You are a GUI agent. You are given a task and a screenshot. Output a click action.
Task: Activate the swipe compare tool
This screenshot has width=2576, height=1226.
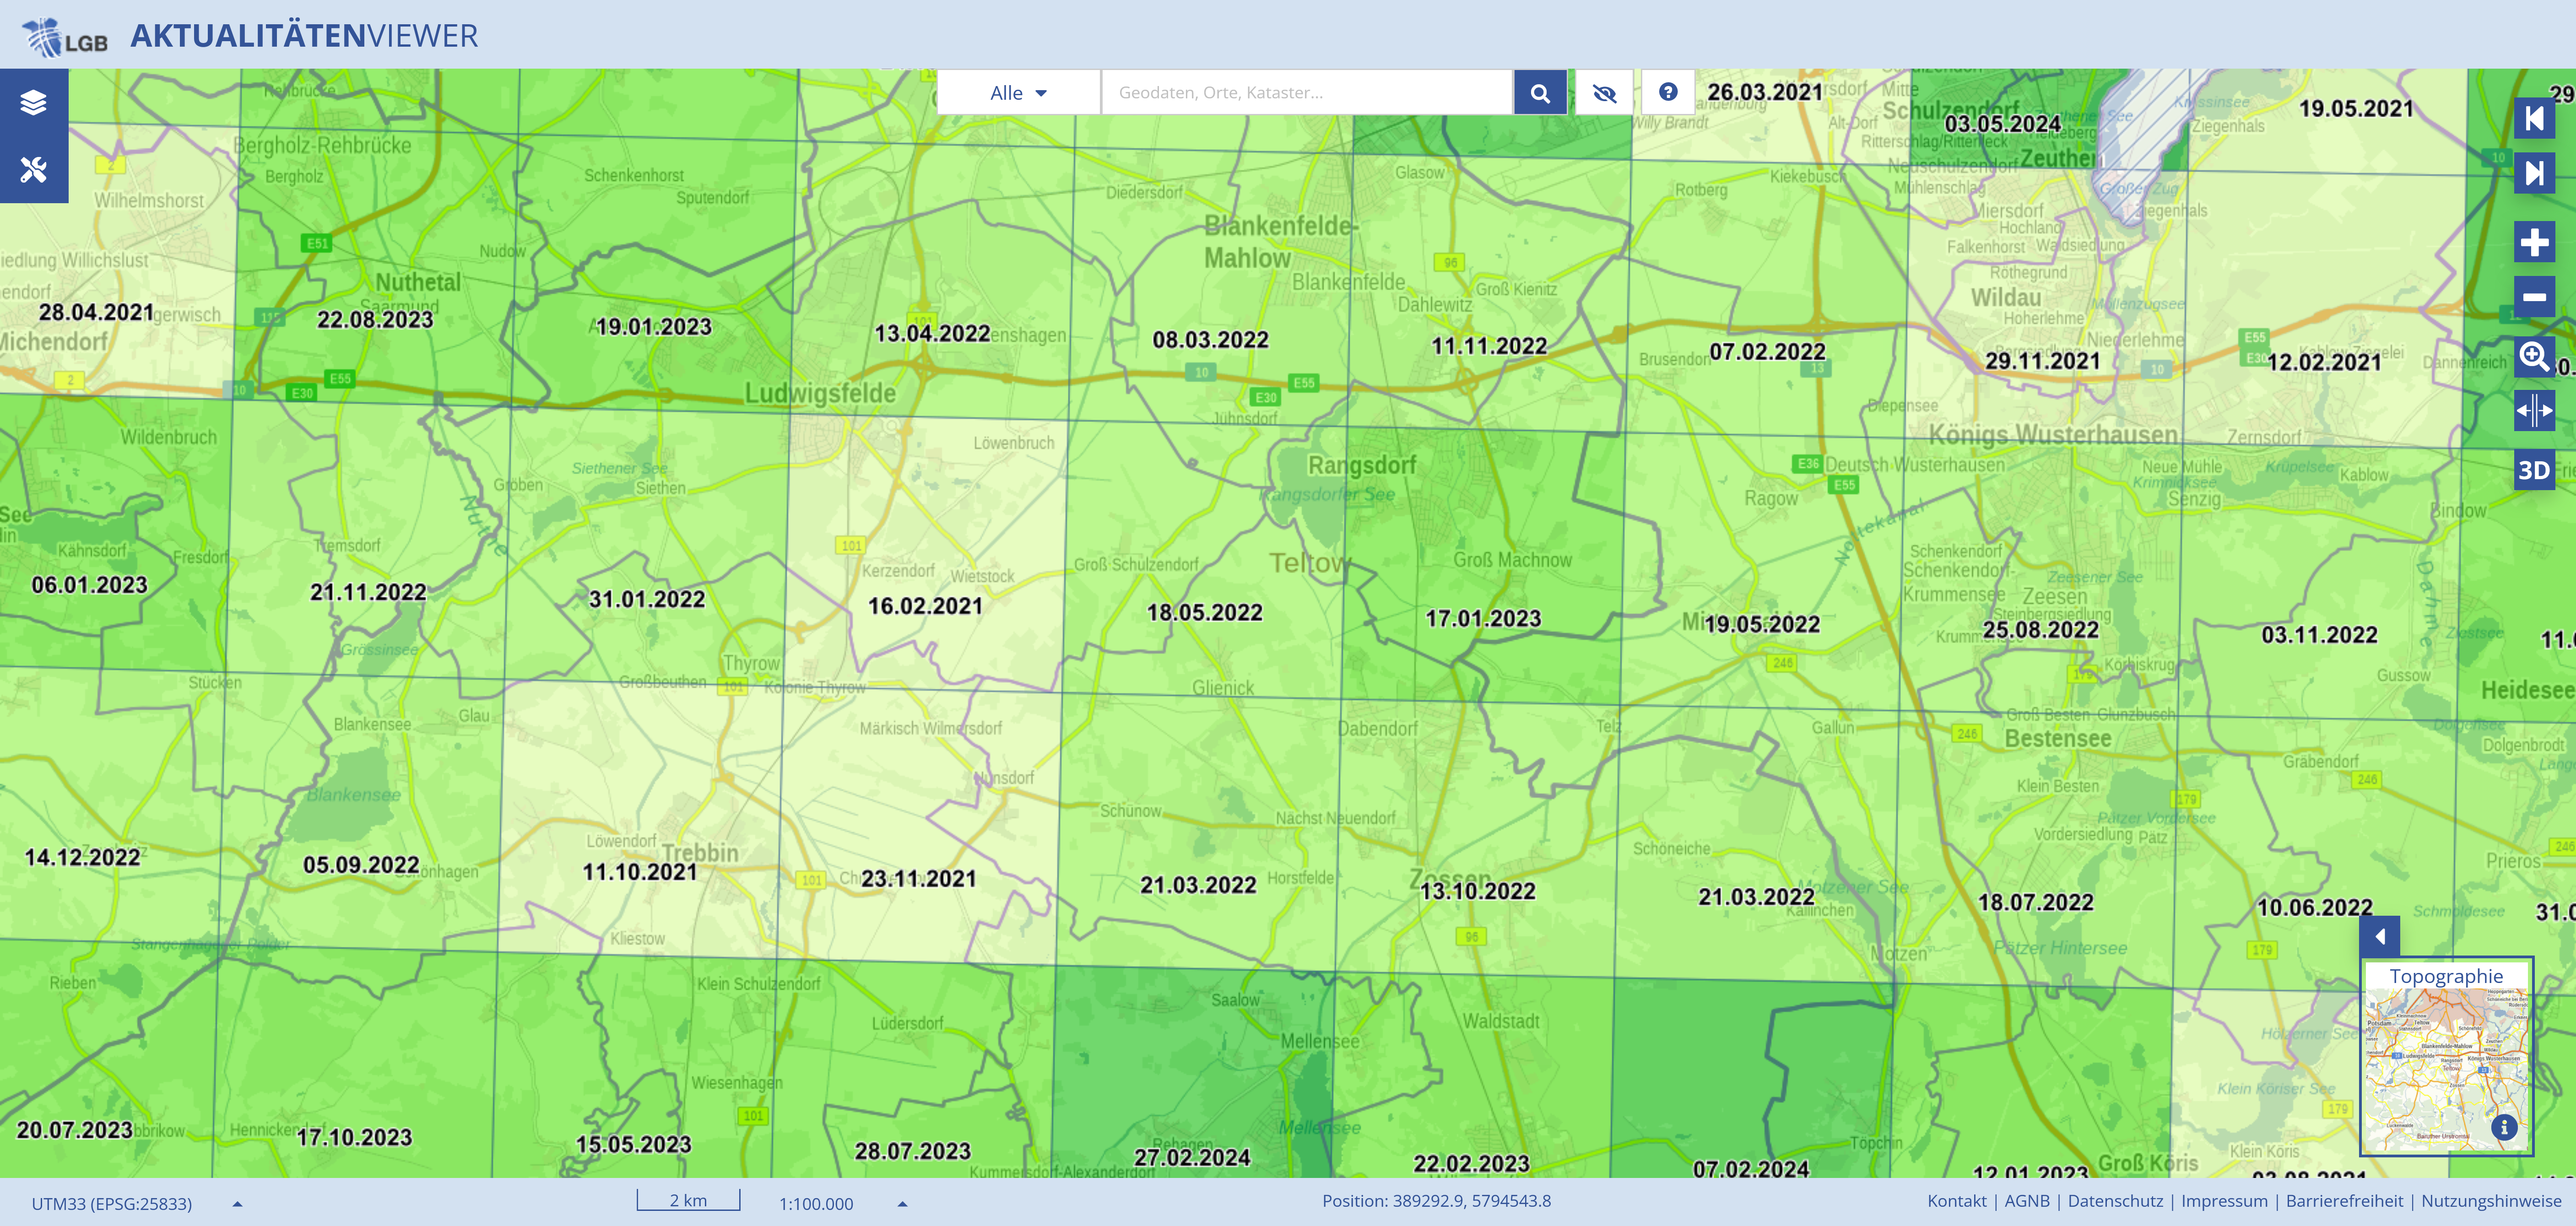click(2534, 411)
